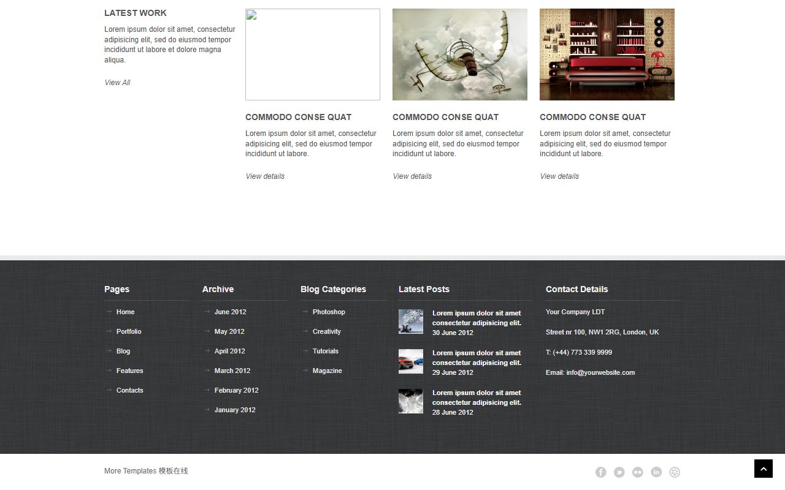This screenshot has width=785, height=490.
Task: Click the back-to-top arrow button
Action: tap(764, 469)
